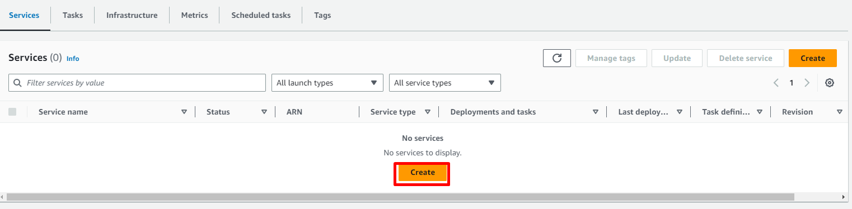Open the All launch types dropdown

coord(327,83)
